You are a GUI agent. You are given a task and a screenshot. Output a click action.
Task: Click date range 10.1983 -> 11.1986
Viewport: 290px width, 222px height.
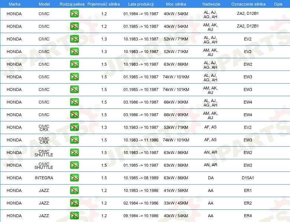[141, 140]
